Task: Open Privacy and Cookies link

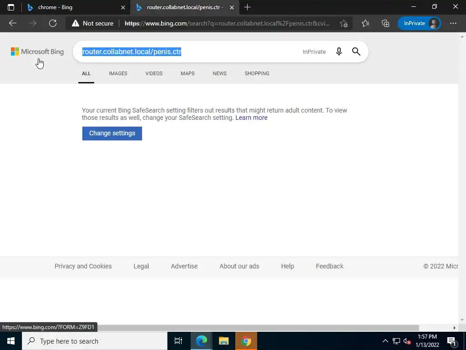Action: point(83,266)
